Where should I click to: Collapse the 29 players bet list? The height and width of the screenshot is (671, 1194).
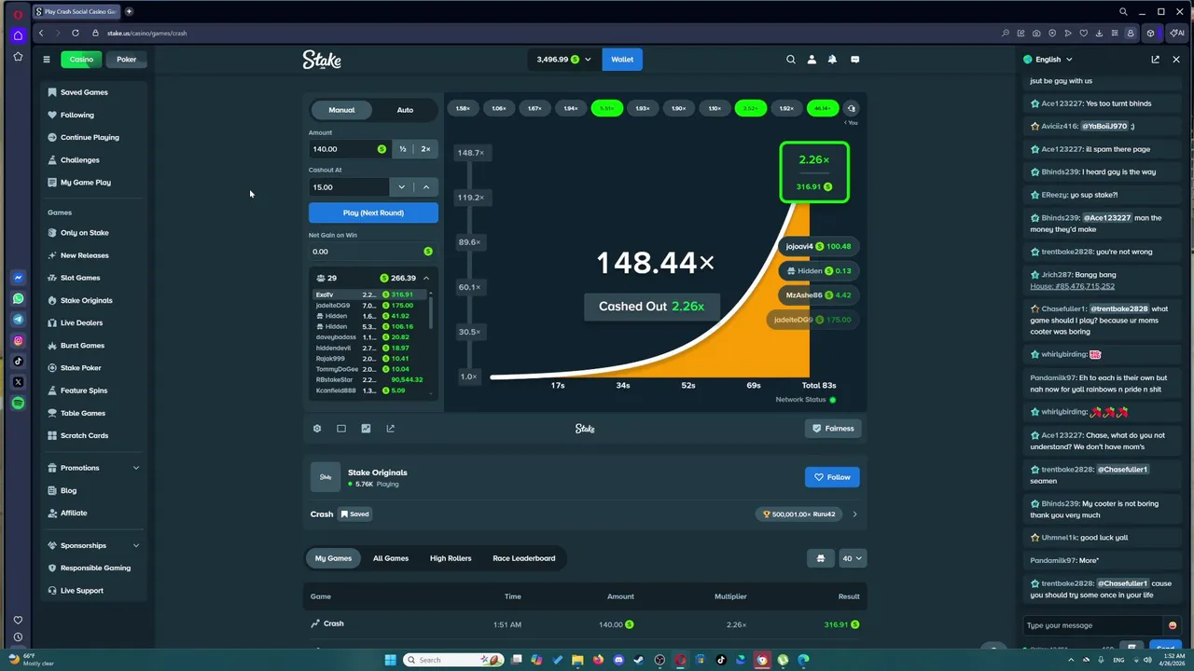pyautogui.click(x=426, y=278)
